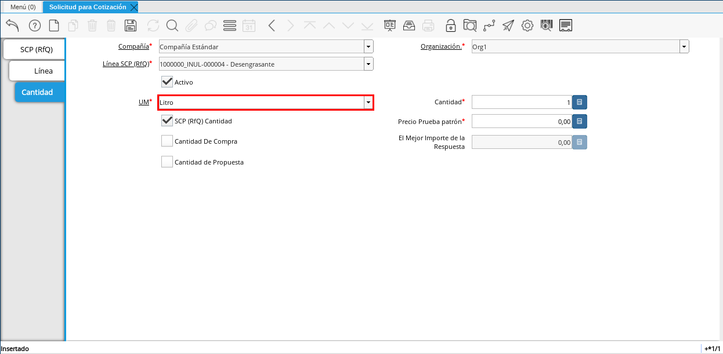Switch to the Menú (0) tab

pos(23,7)
